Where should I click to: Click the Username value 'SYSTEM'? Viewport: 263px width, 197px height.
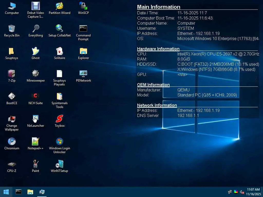pos(186,28)
